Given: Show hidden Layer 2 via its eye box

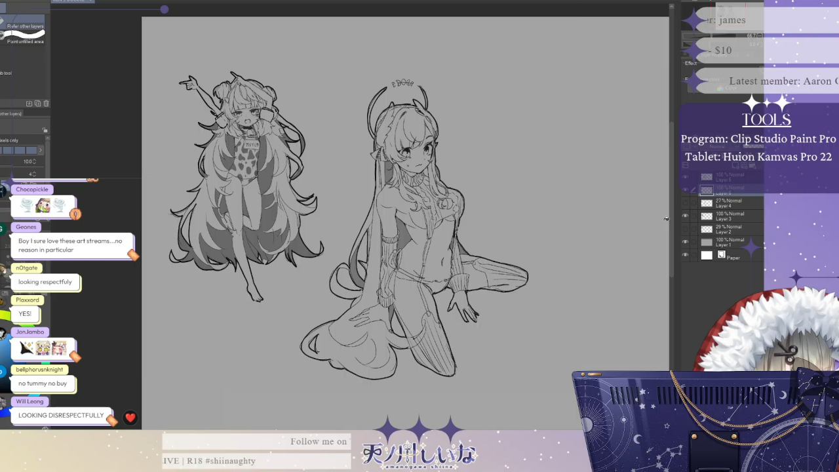Looking at the screenshot, I should [x=686, y=229].
